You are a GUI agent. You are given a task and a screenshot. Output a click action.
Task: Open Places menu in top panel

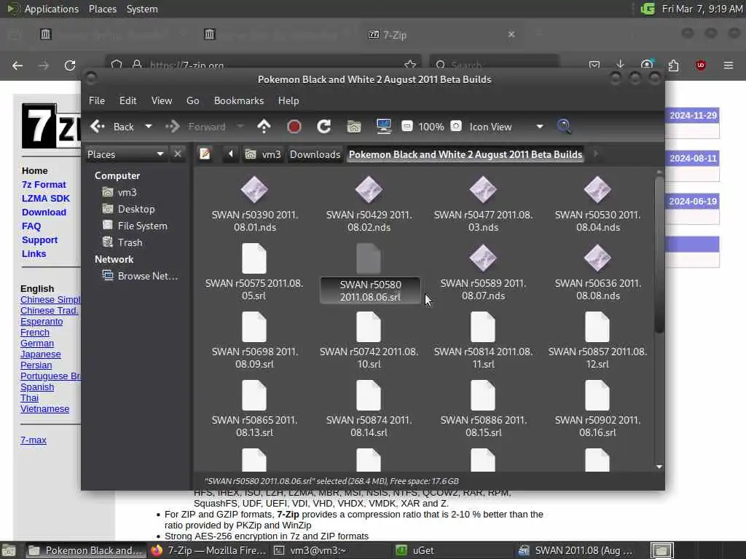coord(103,9)
